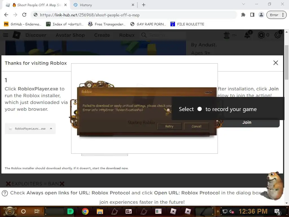
Task: Open Chrome from the taskbar
Action: [85, 211]
